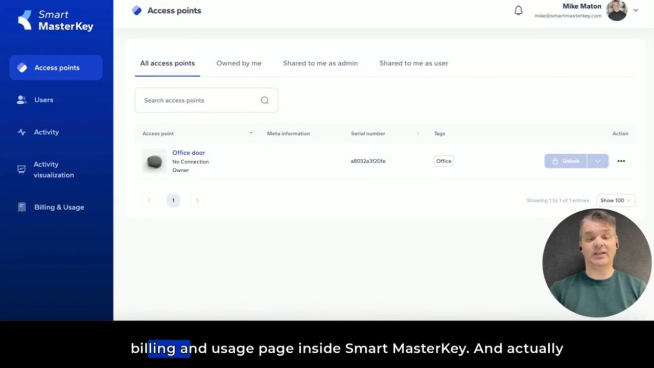The height and width of the screenshot is (368, 654).
Task: Open the Show 100 entries dropdown
Action: 615,200
